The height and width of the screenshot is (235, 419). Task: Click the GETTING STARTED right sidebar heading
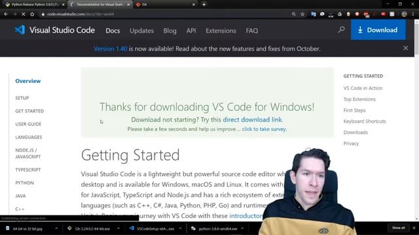[363, 76]
